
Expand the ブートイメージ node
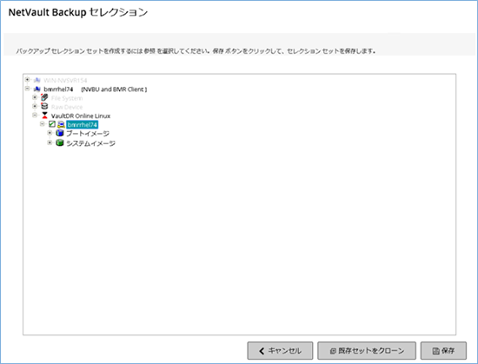[50, 133]
